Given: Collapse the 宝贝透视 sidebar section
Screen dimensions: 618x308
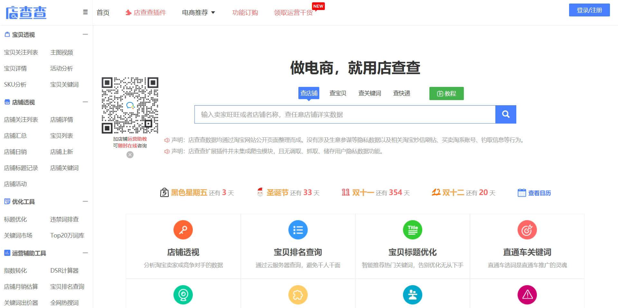Looking at the screenshot, I should click(85, 34).
